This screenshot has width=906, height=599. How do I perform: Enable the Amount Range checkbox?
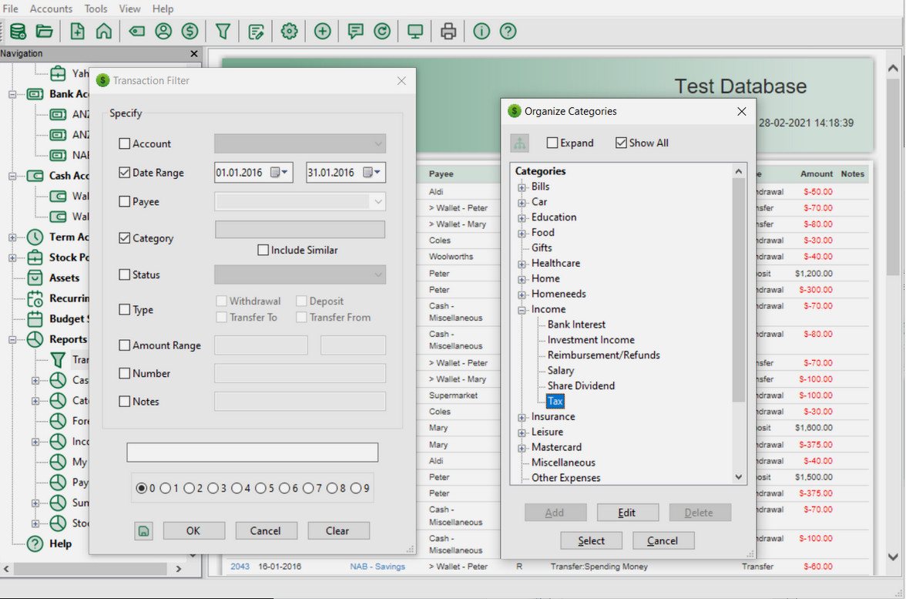pyautogui.click(x=124, y=345)
